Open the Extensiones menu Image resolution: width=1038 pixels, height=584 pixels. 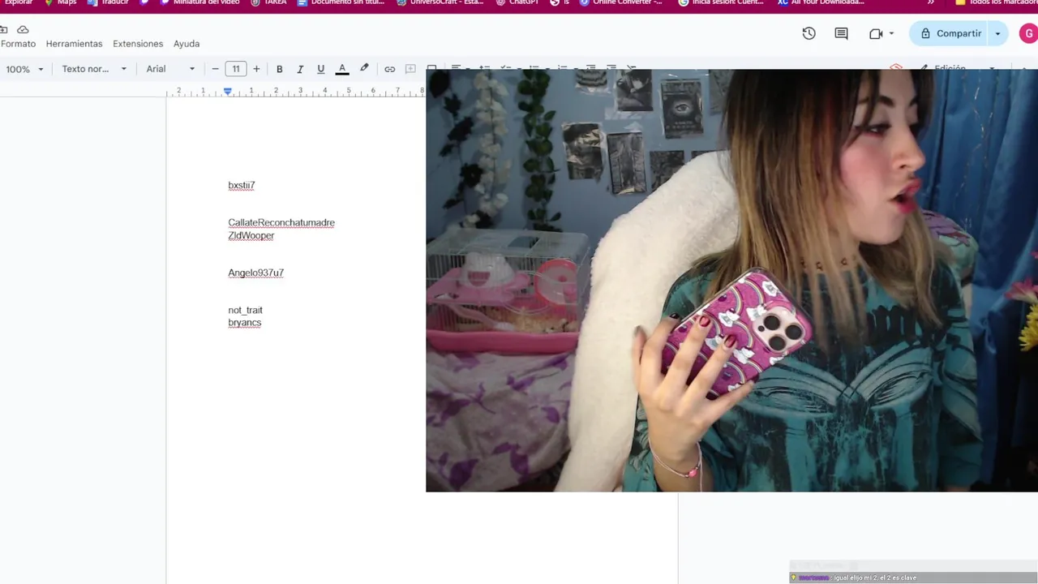(138, 44)
